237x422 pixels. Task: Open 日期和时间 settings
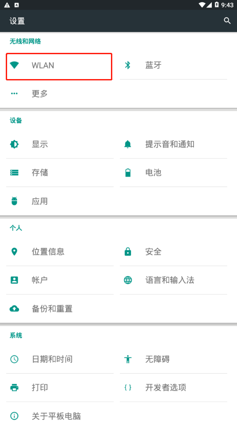60,359
